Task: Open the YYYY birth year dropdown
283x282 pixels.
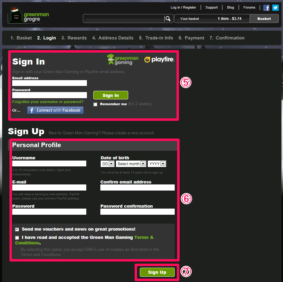Action: (157, 164)
